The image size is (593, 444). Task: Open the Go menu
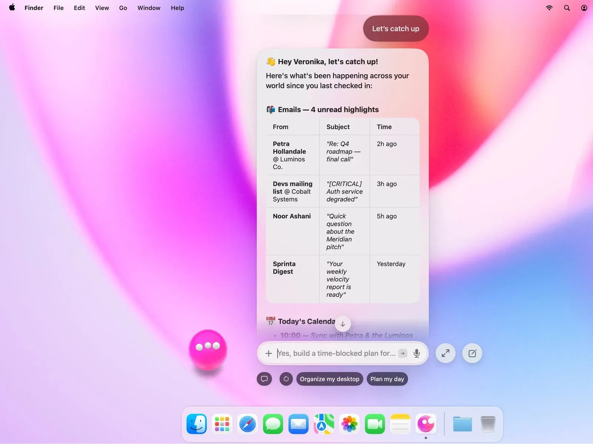(x=123, y=8)
